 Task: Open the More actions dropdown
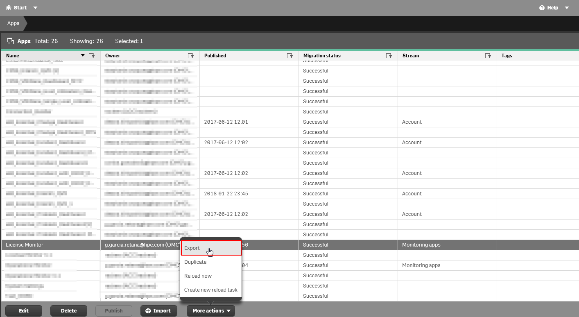pyautogui.click(x=211, y=311)
